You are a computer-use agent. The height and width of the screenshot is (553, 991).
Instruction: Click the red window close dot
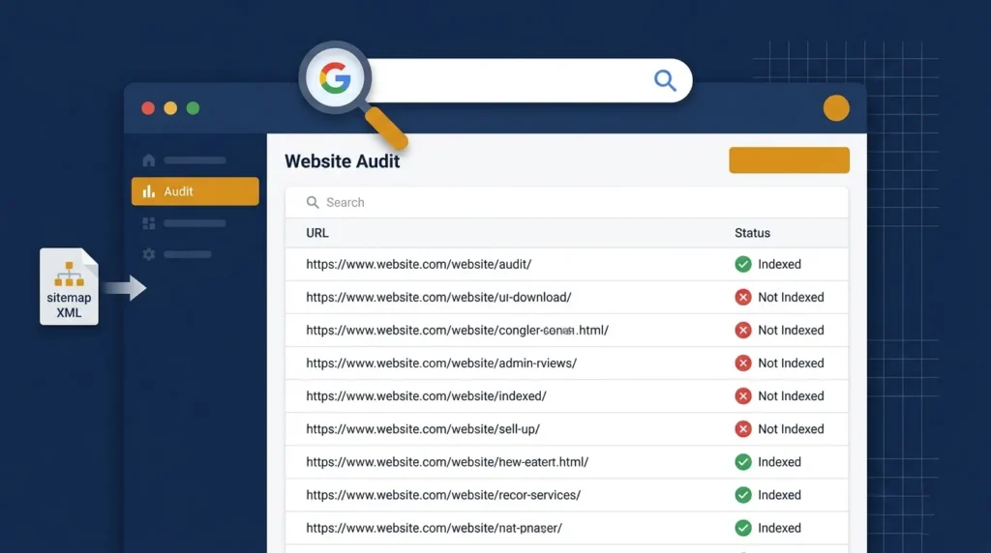pyautogui.click(x=148, y=108)
